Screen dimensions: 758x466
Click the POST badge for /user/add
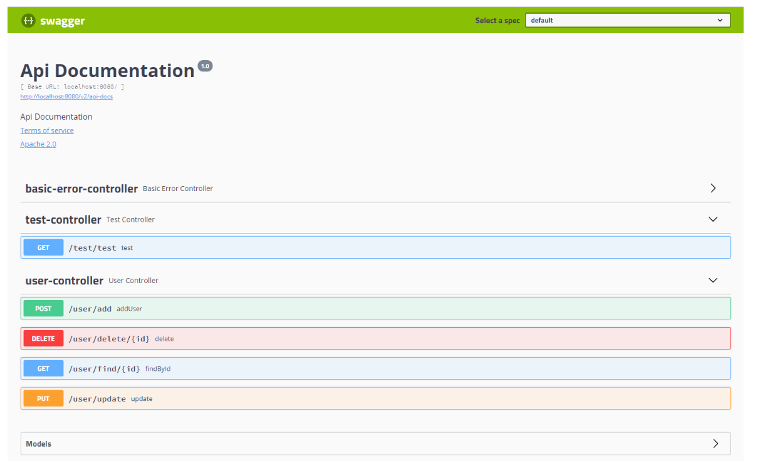pyautogui.click(x=43, y=308)
